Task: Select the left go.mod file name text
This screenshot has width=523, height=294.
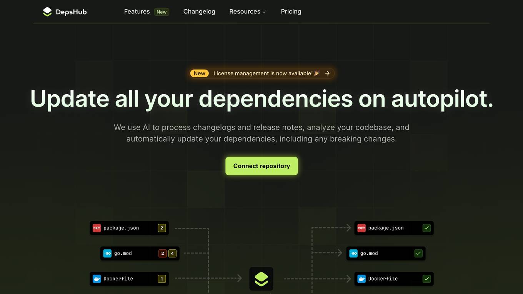Action: click(123, 253)
